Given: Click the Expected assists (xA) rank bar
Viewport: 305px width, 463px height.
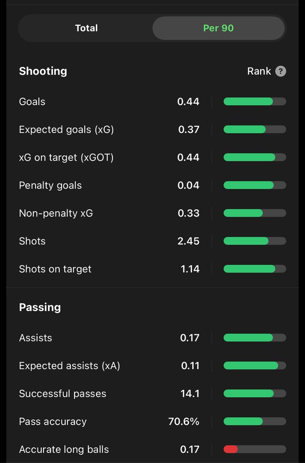Looking at the screenshot, I should (x=255, y=366).
